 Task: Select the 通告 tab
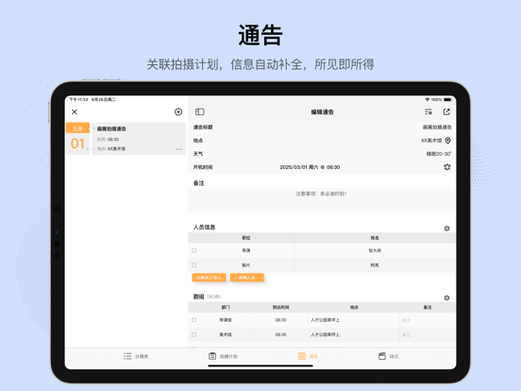[308, 356]
